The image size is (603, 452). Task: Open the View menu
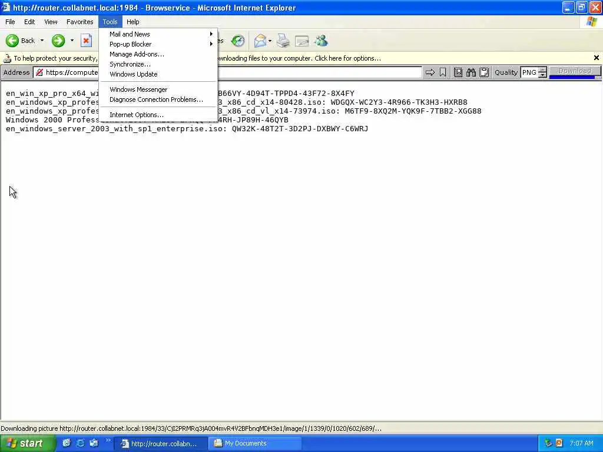pyautogui.click(x=51, y=22)
